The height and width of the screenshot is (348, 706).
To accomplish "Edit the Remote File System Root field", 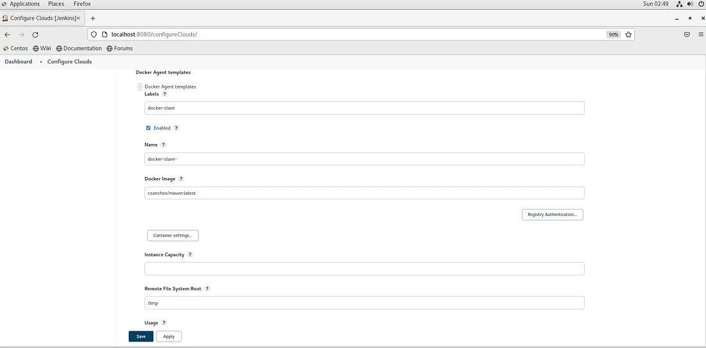I will [365, 303].
